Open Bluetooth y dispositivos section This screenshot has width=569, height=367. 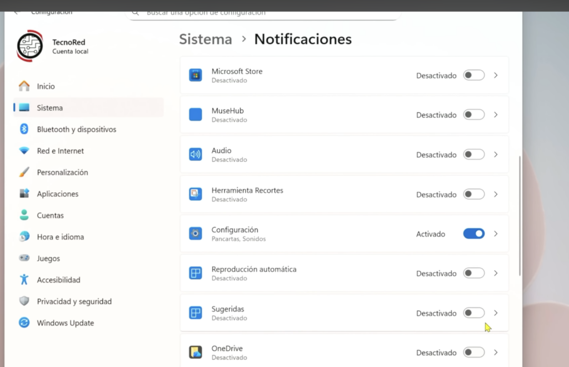click(x=88, y=129)
